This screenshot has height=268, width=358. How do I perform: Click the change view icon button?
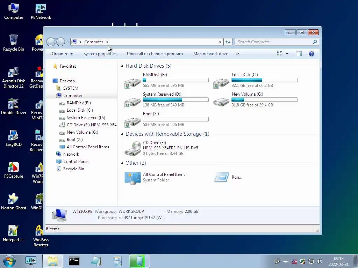pos(279,53)
